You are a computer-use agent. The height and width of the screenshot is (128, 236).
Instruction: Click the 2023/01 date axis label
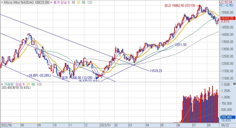pyautogui.click(x=105, y=125)
